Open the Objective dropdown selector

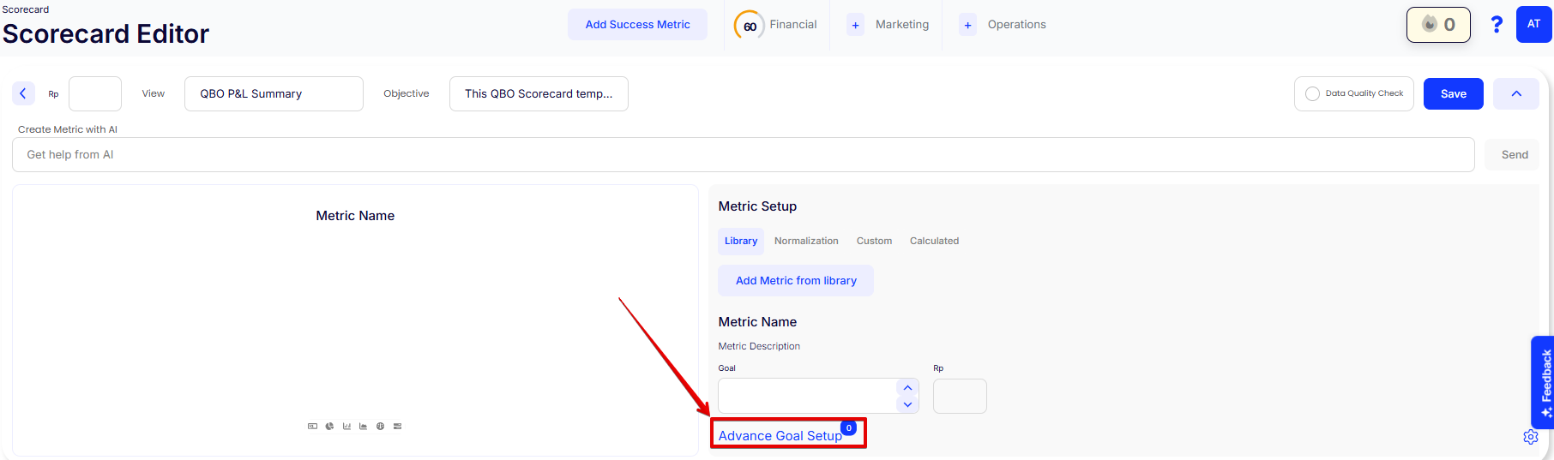[x=538, y=94]
